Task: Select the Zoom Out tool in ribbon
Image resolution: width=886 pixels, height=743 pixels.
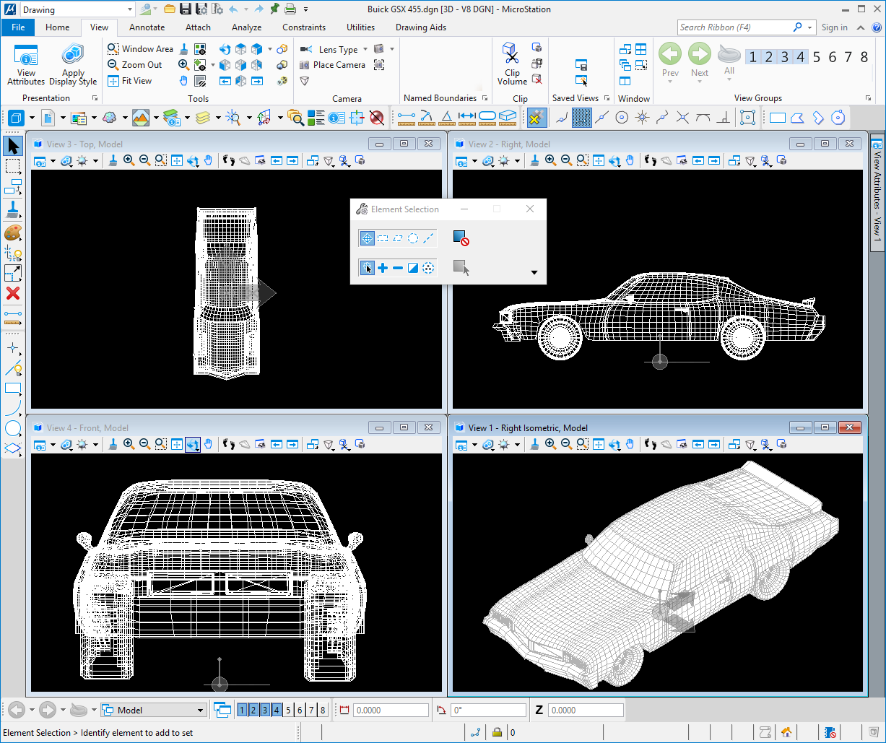Action: point(134,65)
